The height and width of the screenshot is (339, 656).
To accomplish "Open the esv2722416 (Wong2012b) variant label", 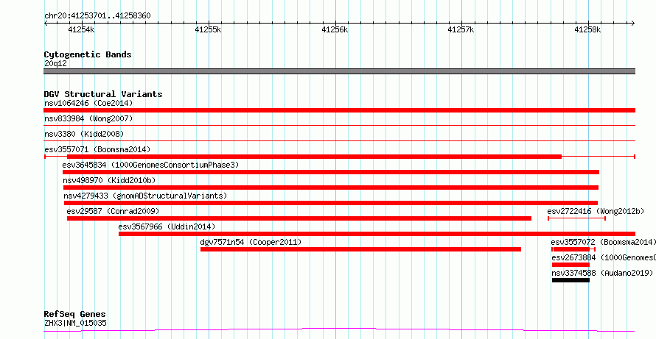I will click(596, 211).
